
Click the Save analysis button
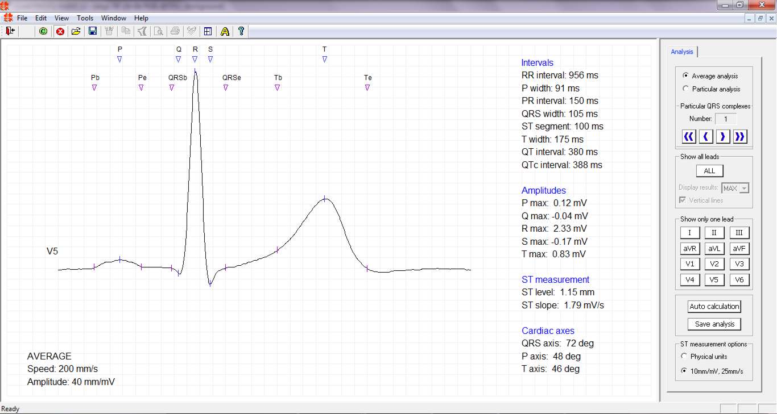(x=714, y=324)
